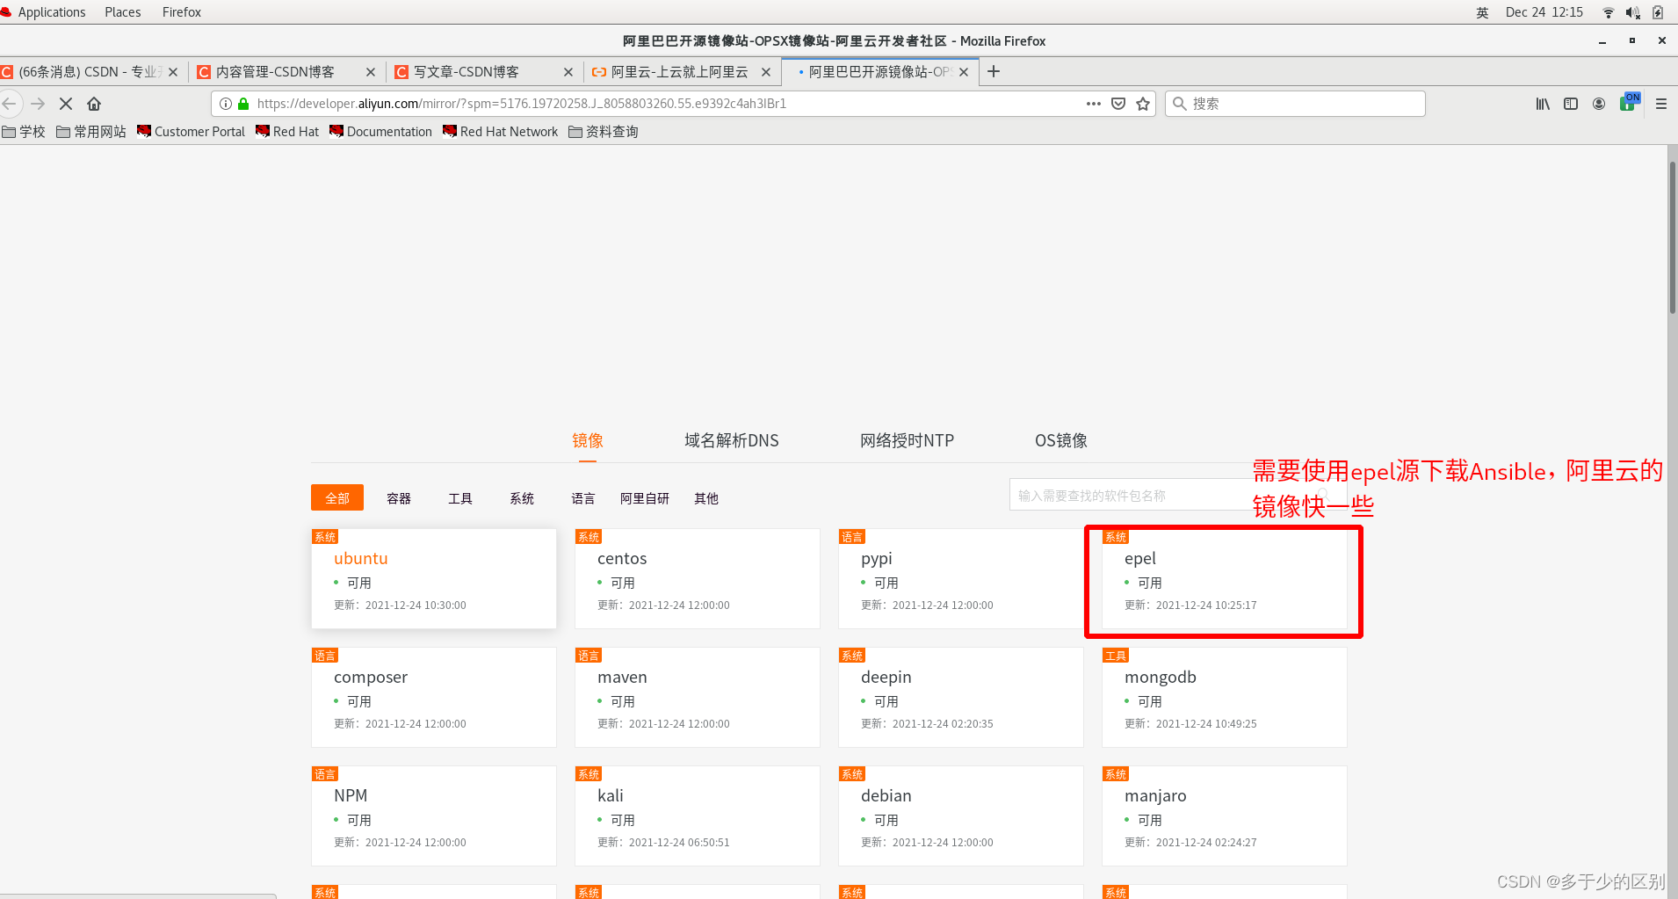Close the 阿里巴巴开源镜像站 tab

[x=964, y=72]
